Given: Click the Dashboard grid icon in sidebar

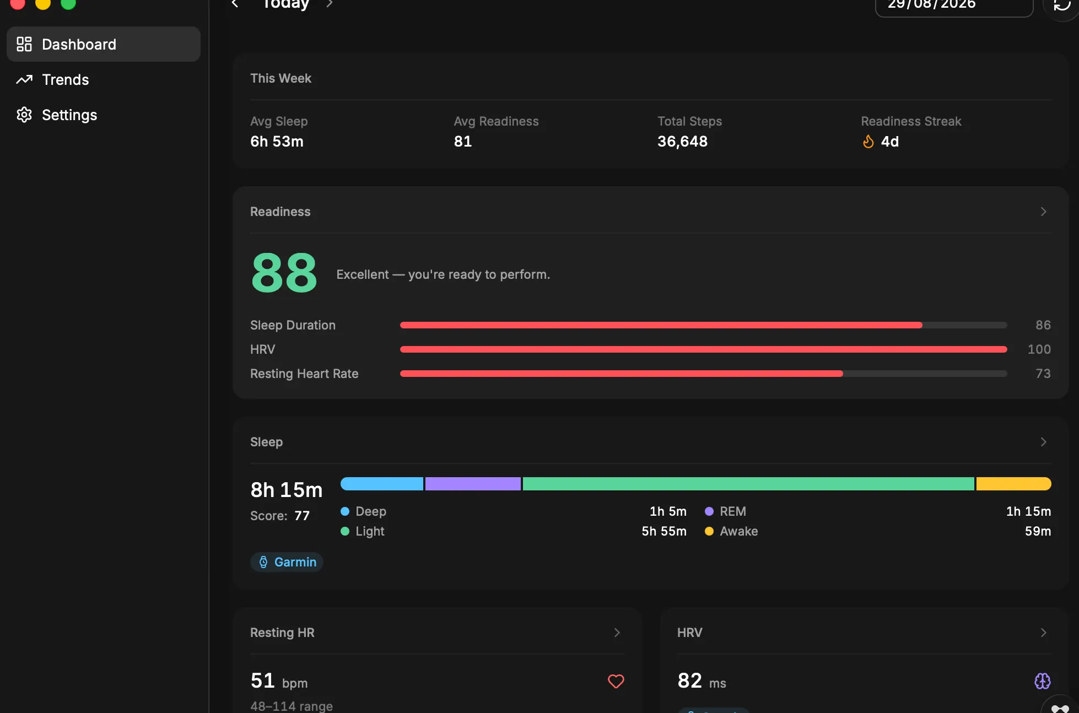Looking at the screenshot, I should point(24,44).
